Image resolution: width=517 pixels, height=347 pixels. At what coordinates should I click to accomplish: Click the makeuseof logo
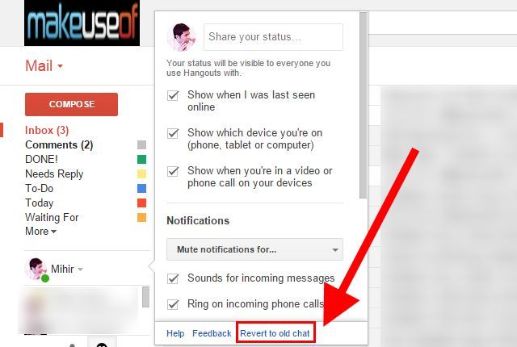pyautogui.click(x=82, y=23)
